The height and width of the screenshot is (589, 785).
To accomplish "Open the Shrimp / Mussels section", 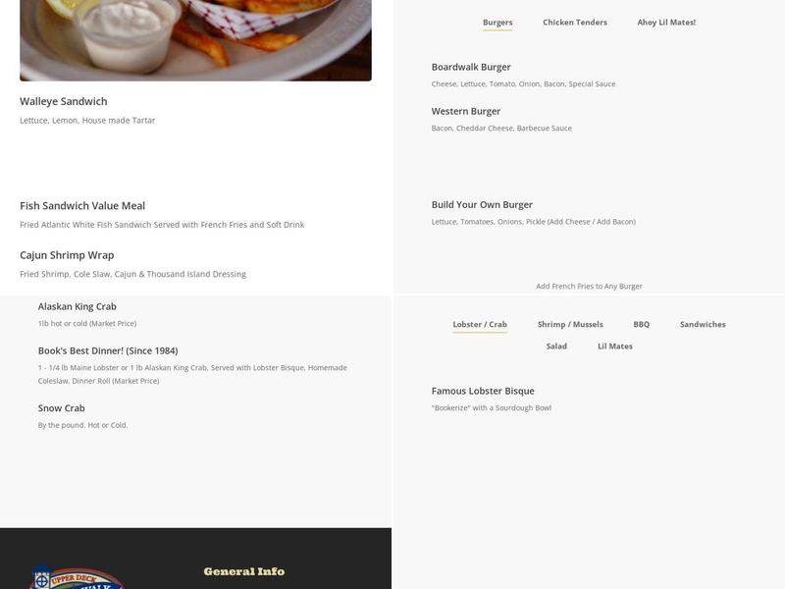I will point(569,322).
